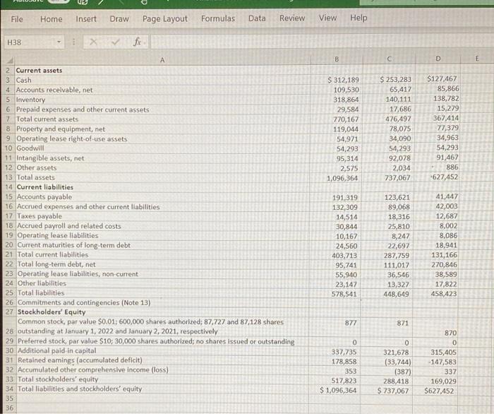The width and height of the screenshot is (494, 414).
Task: Click the 'Taxes payable' label cell
Action: click(x=162, y=216)
